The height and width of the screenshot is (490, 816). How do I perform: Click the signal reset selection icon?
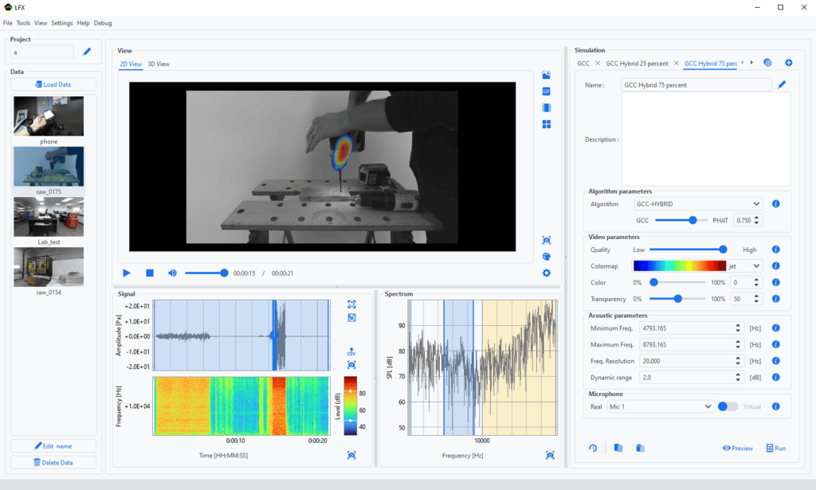point(351,318)
